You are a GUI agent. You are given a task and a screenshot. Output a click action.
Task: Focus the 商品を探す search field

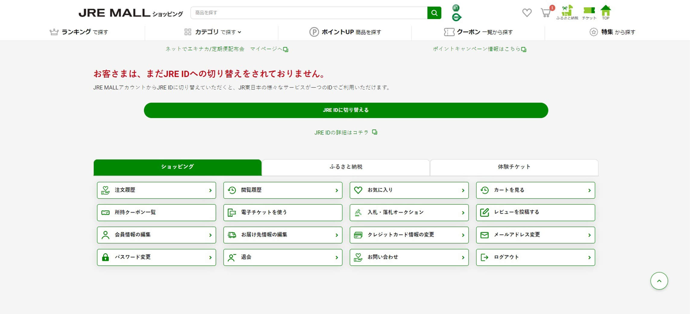[x=309, y=13]
